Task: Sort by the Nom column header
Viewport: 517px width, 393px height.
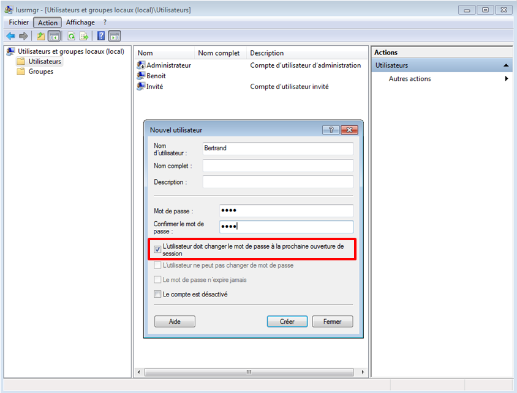Action: point(164,53)
